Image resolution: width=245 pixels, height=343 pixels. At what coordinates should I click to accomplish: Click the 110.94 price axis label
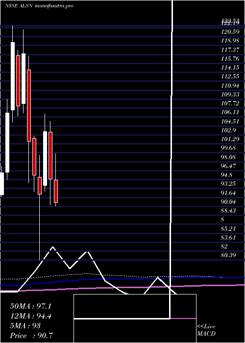pos(229,86)
